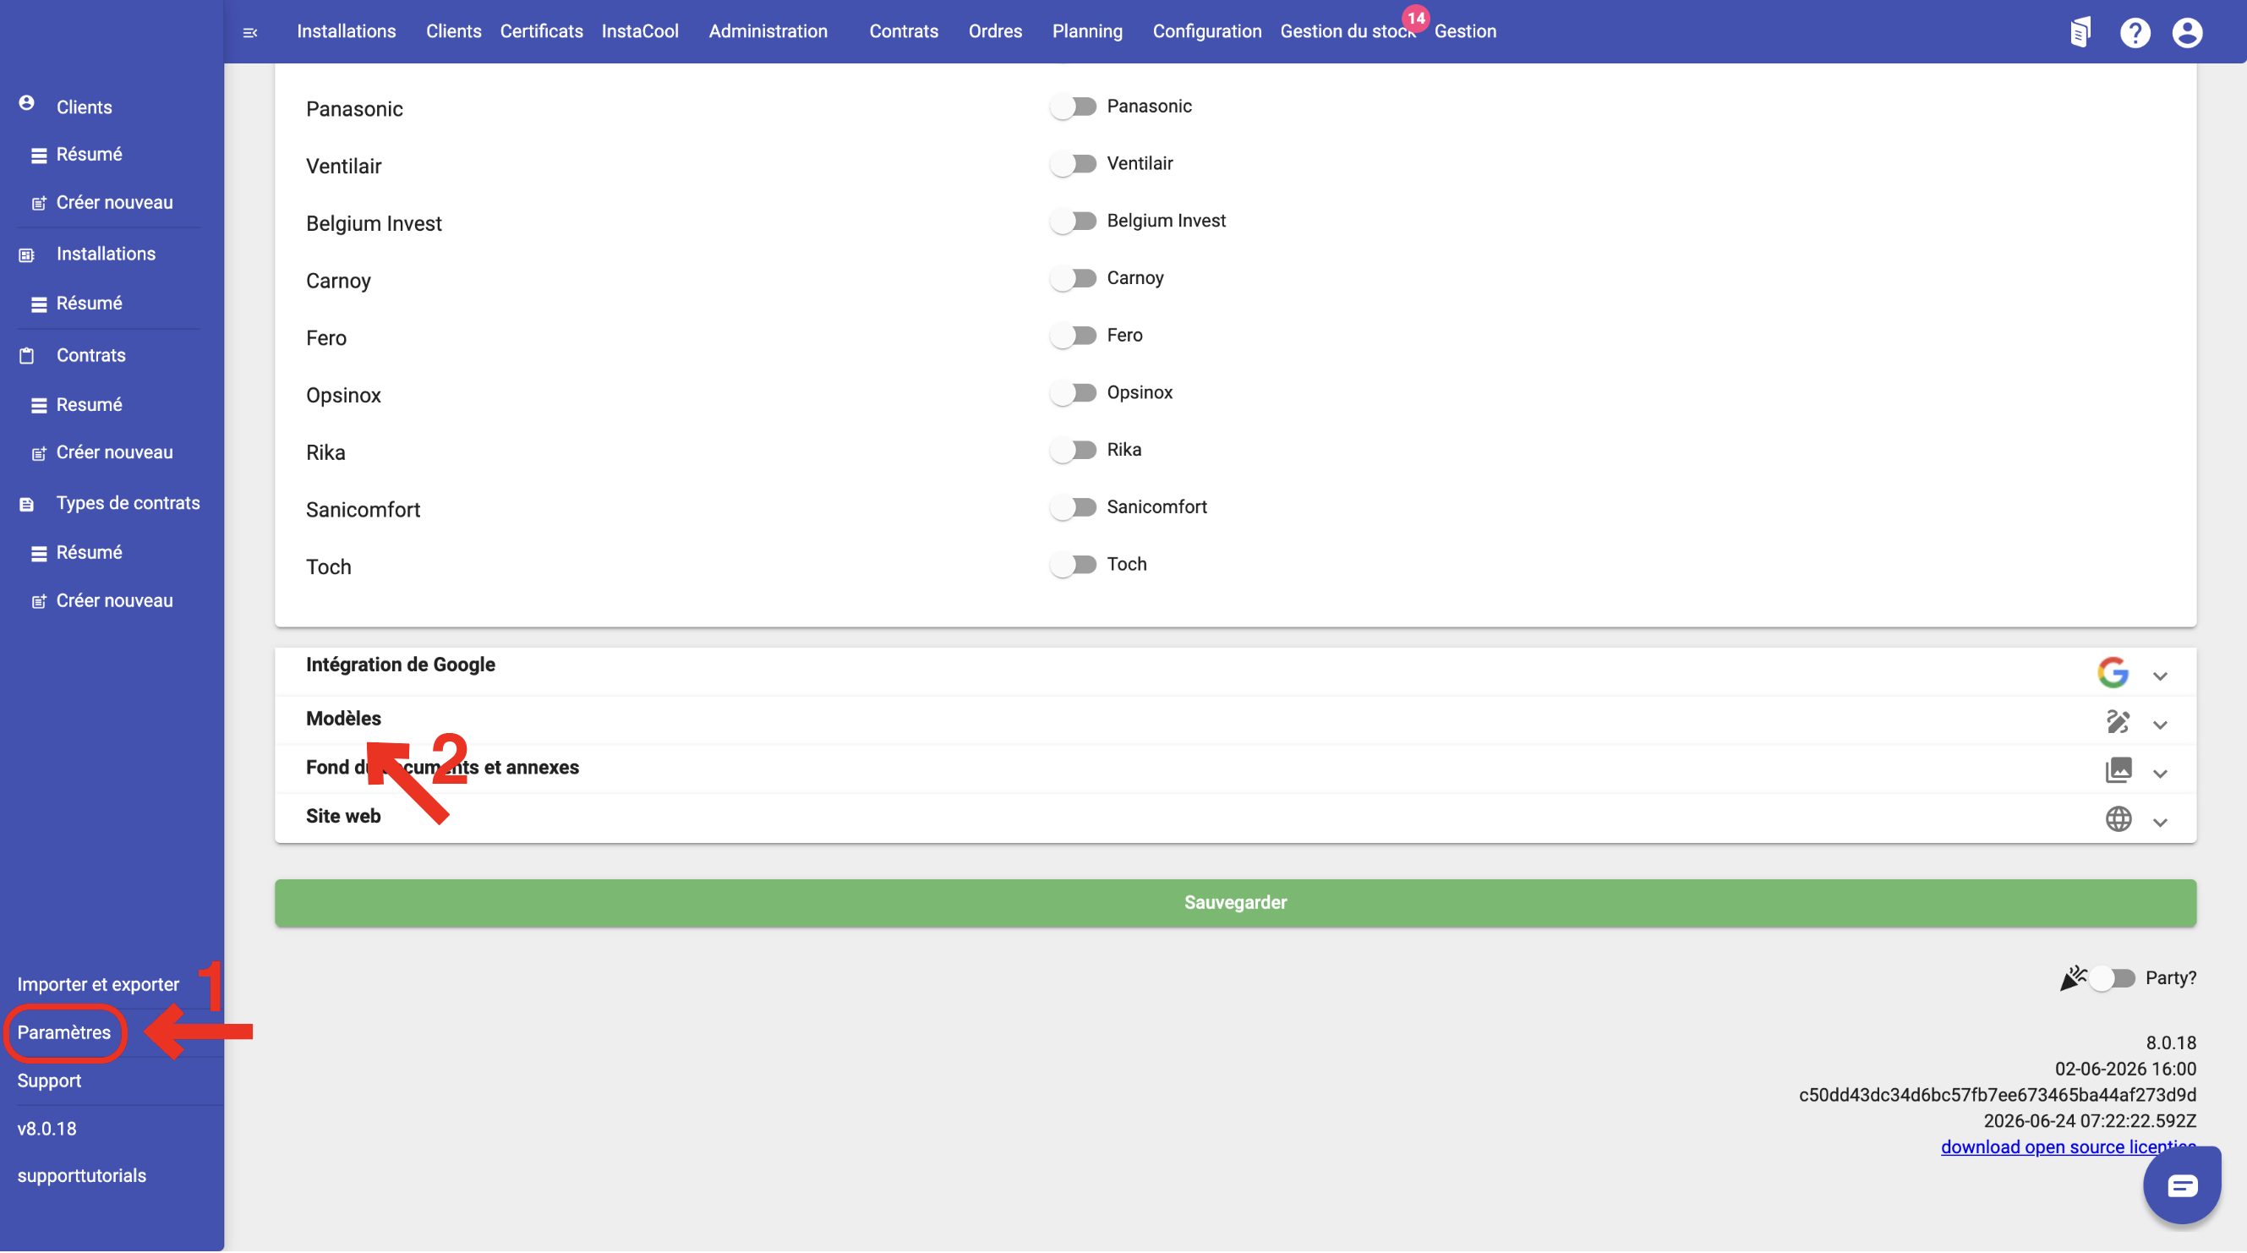Toggle the Carnoy switch

click(1073, 278)
